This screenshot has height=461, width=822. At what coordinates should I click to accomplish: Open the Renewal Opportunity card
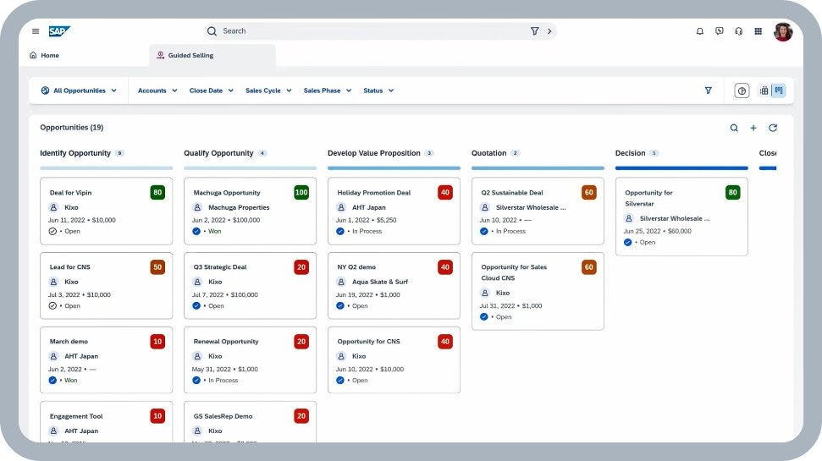[250, 360]
